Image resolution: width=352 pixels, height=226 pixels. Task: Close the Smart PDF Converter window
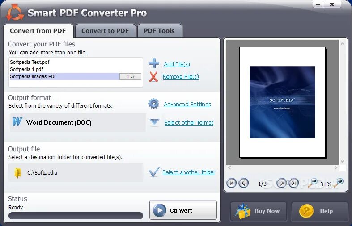(332, 4)
